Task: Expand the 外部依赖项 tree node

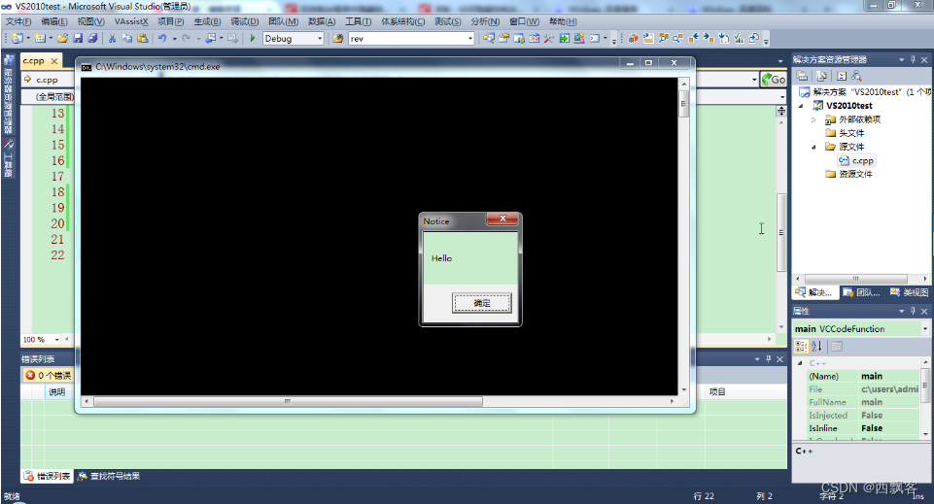Action: point(813,119)
